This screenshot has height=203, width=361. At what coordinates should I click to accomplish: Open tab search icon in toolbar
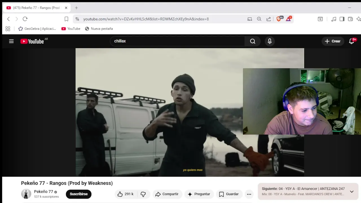[320, 19]
